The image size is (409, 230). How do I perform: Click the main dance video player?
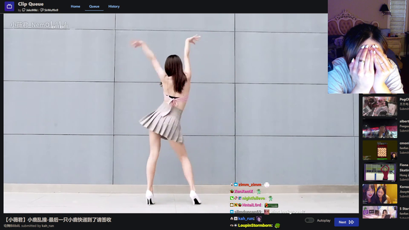coord(181,113)
